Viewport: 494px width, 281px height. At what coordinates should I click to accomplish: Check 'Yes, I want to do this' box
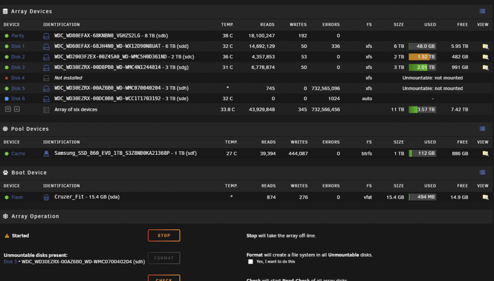click(x=250, y=261)
